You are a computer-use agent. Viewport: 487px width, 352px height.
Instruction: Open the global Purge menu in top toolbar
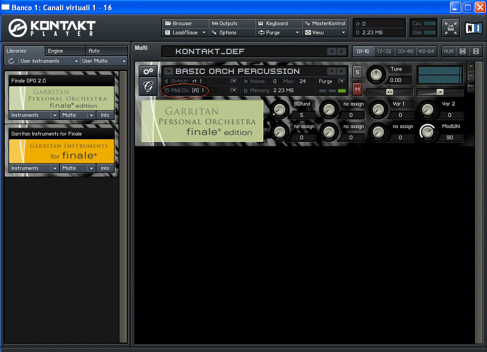(278, 33)
